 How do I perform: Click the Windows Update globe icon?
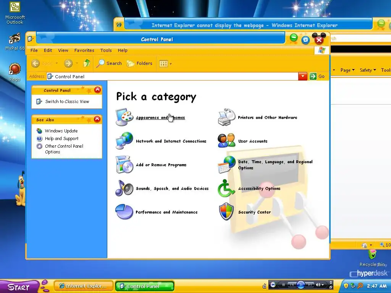click(39, 131)
